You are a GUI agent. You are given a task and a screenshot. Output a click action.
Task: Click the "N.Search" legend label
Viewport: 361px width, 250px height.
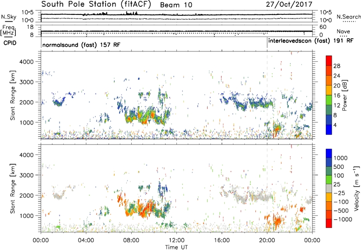[x=348, y=17]
